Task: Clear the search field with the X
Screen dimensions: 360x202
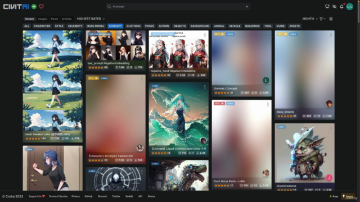Action: (x=247, y=7)
